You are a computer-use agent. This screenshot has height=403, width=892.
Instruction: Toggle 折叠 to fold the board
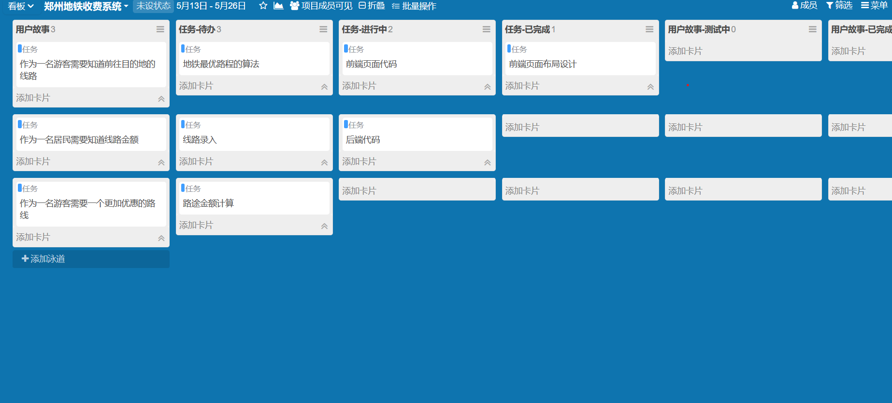pos(372,6)
